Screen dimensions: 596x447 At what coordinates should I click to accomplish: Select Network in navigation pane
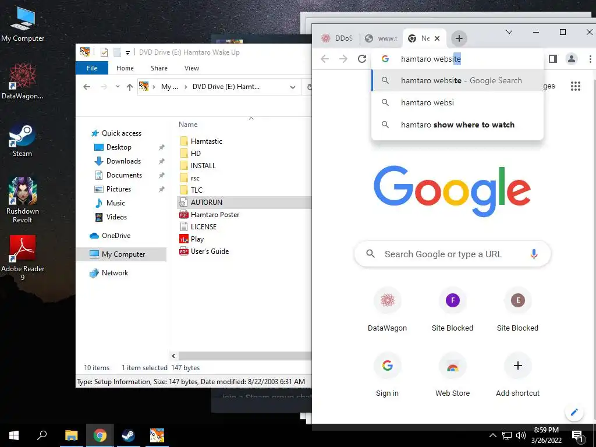click(x=115, y=273)
